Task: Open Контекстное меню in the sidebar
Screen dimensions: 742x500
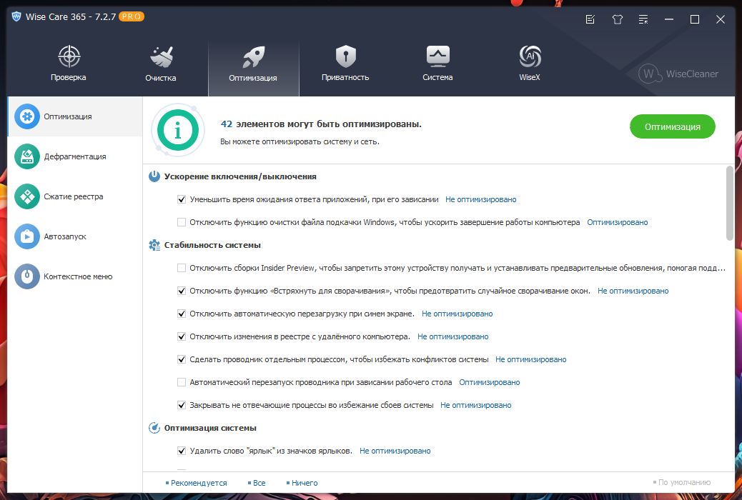Action: coord(75,276)
